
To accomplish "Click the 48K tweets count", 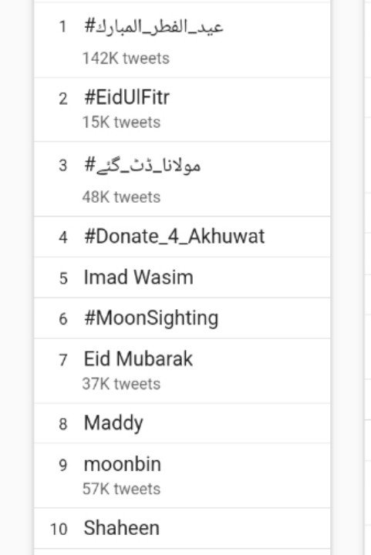I will point(121,197).
